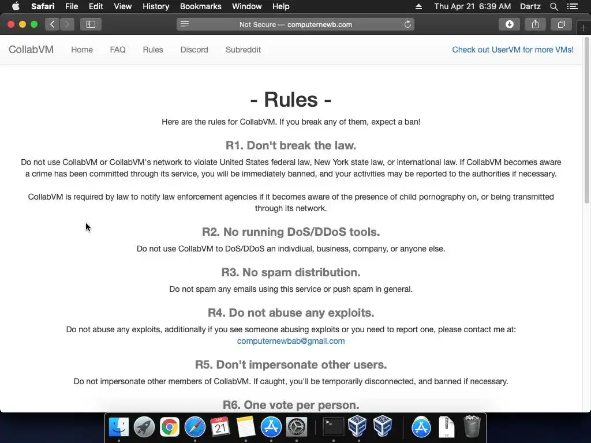Open Google Chrome from the dock
Screen dimensions: 591x443
[169, 427]
